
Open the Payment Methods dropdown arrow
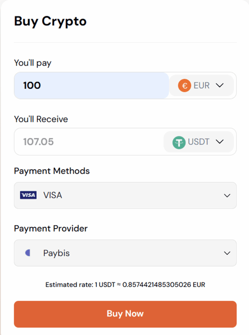[x=227, y=196]
